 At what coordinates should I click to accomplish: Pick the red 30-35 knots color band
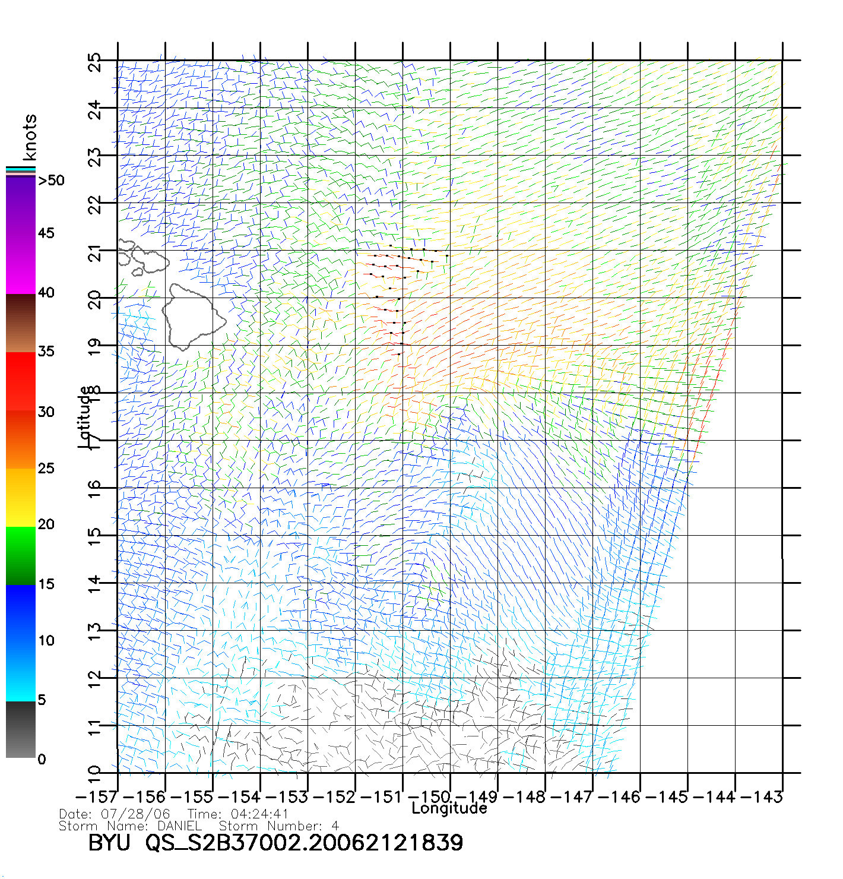(21, 381)
